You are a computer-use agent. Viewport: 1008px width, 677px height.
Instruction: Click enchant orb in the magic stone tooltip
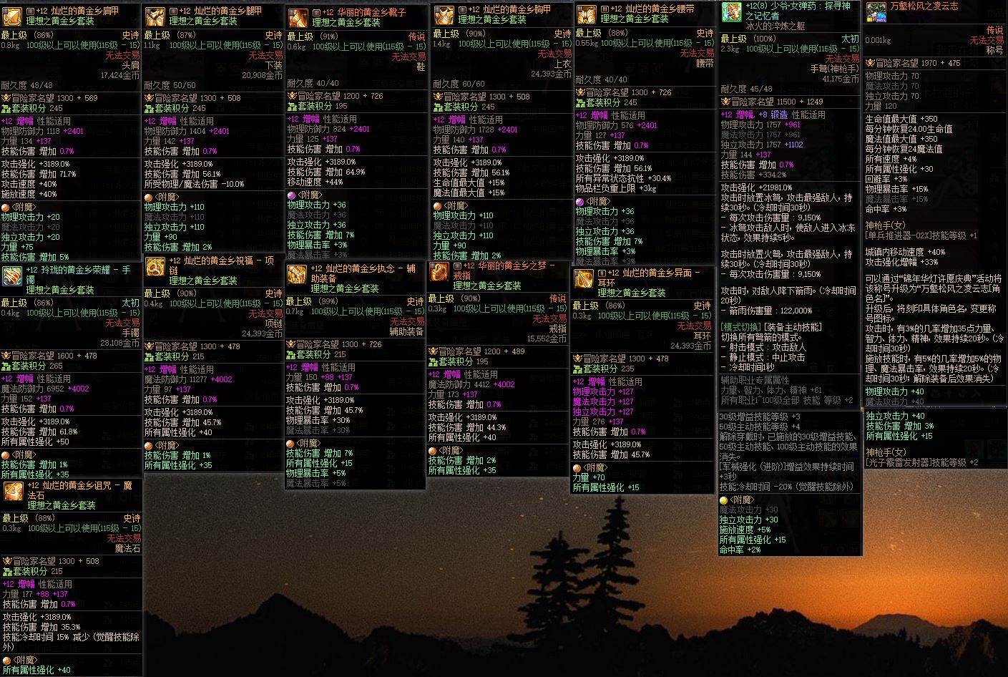point(6,661)
